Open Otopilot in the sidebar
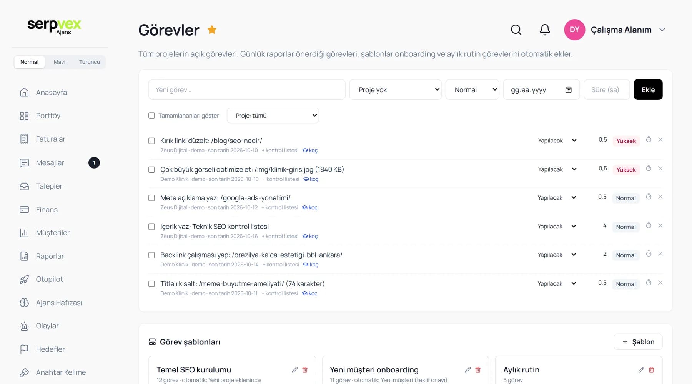 [x=49, y=279]
